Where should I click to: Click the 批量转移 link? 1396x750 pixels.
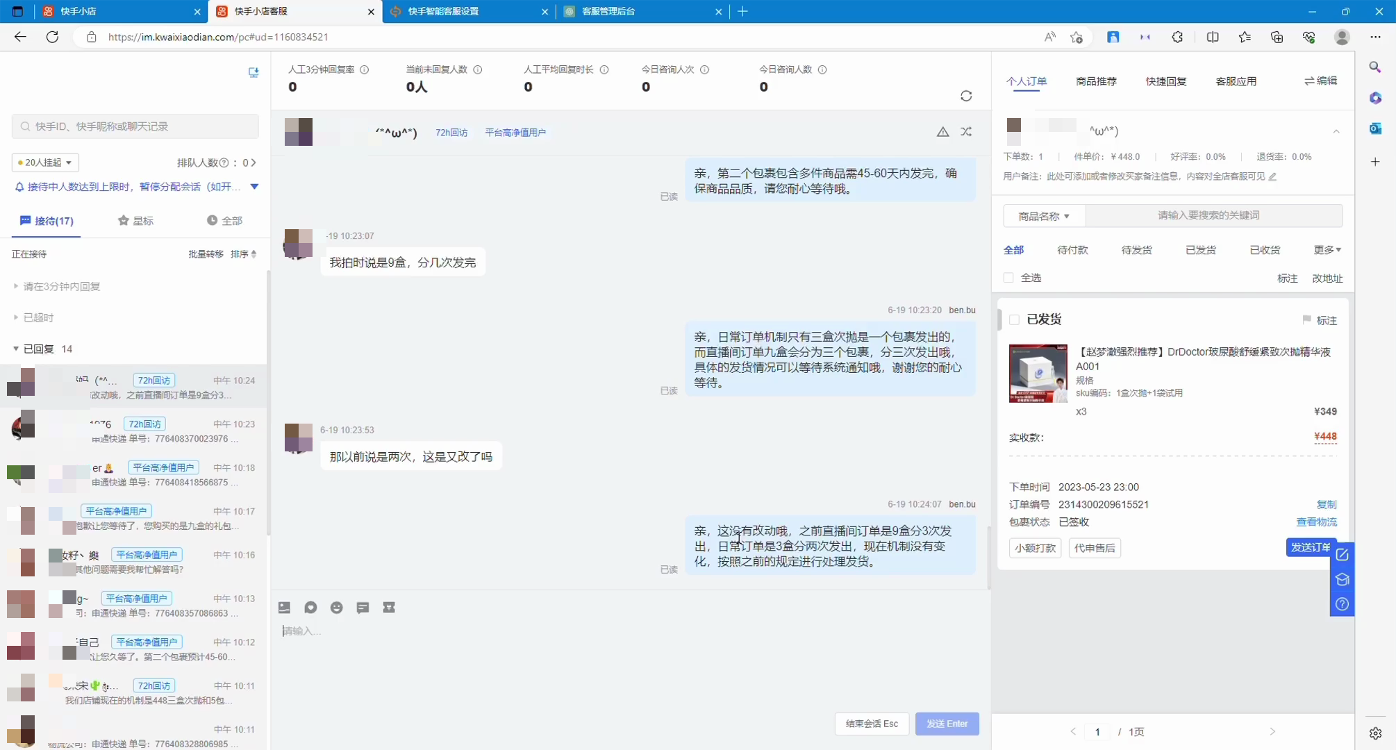pos(206,254)
